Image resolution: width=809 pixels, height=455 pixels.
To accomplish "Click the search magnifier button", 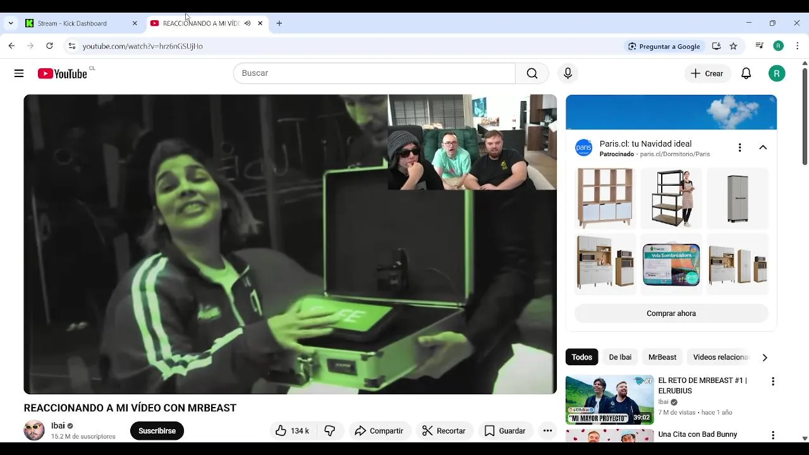I will tap(532, 73).
